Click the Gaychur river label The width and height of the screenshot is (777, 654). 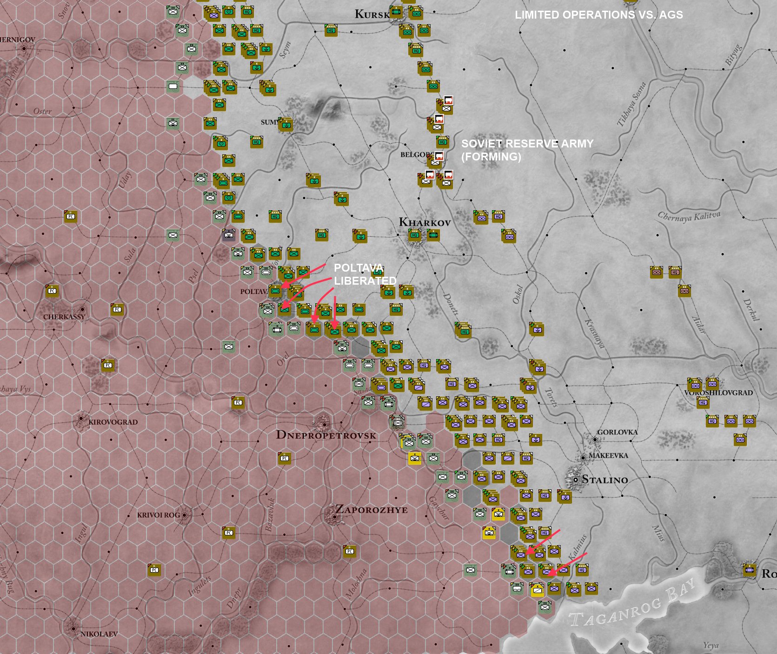click(x=438, y=508)
